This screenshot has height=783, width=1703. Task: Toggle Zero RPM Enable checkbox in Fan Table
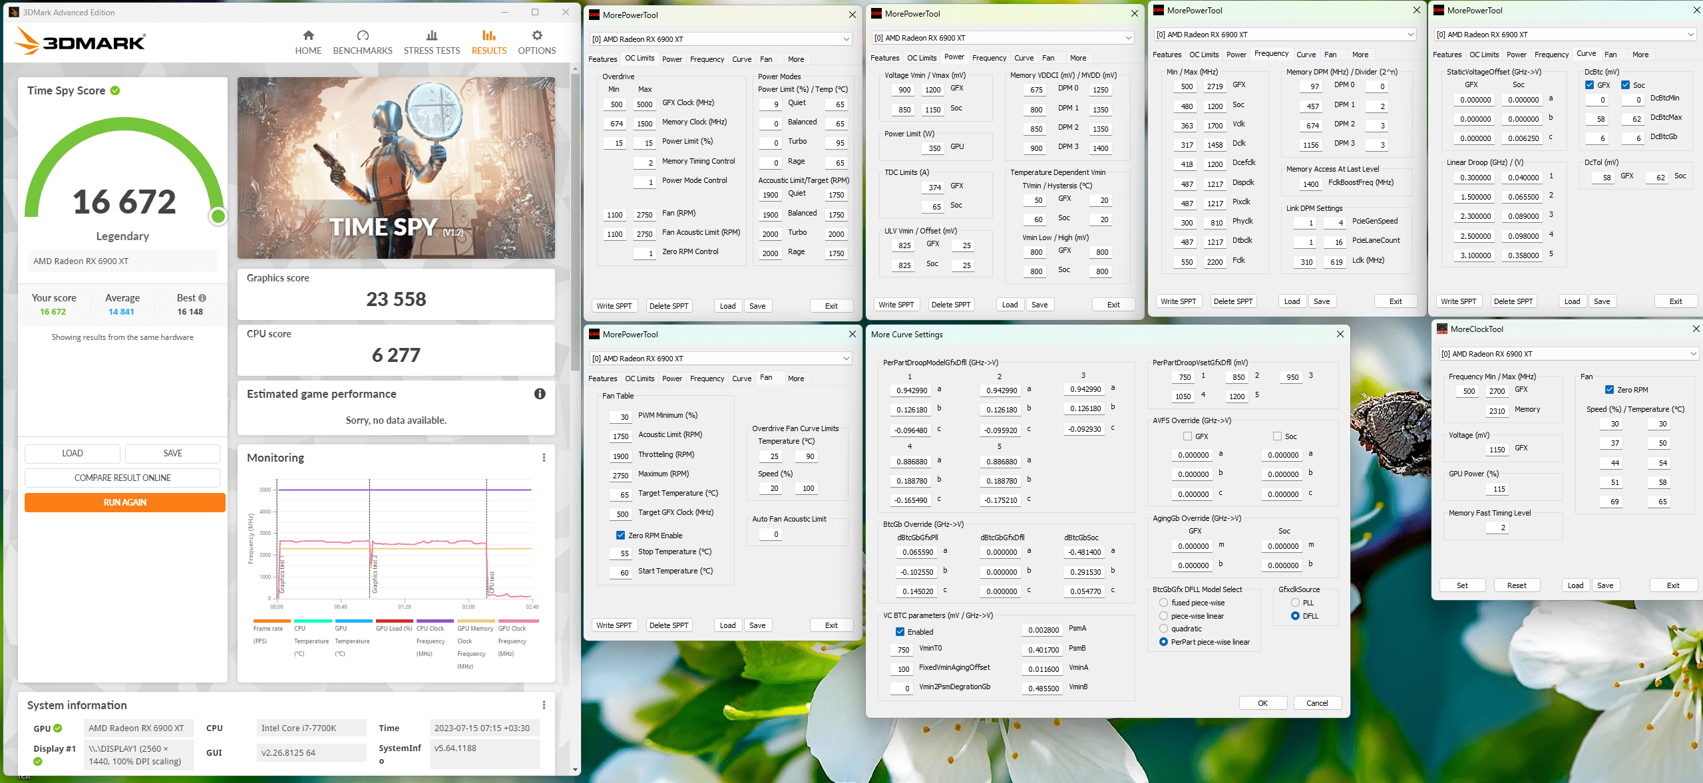620,536
